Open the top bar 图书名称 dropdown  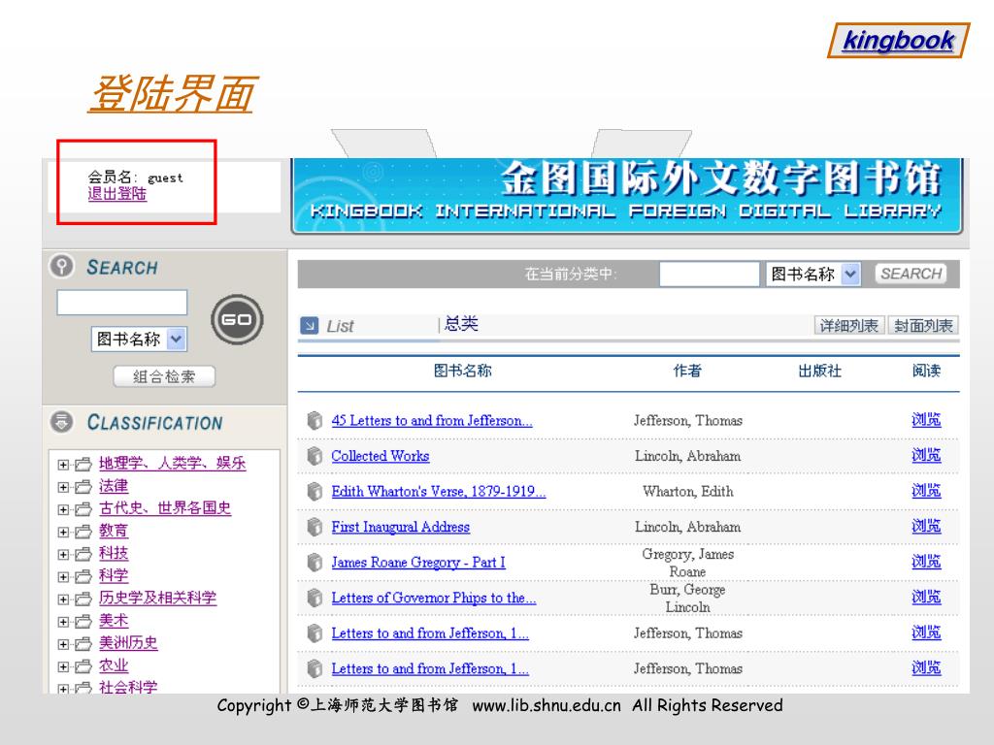click(812, 275)
